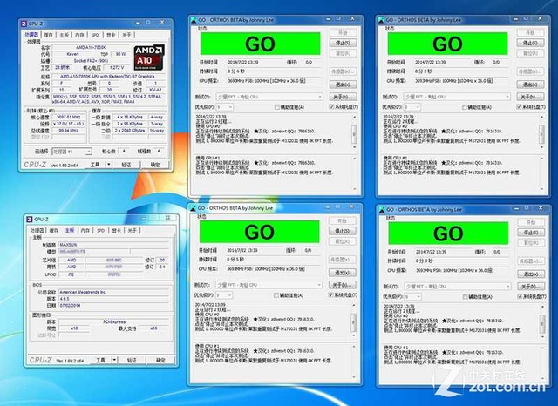
Task: Switch to 缓存 tab in CPU-Z mainboard window
Action: (x=54, y=231)
